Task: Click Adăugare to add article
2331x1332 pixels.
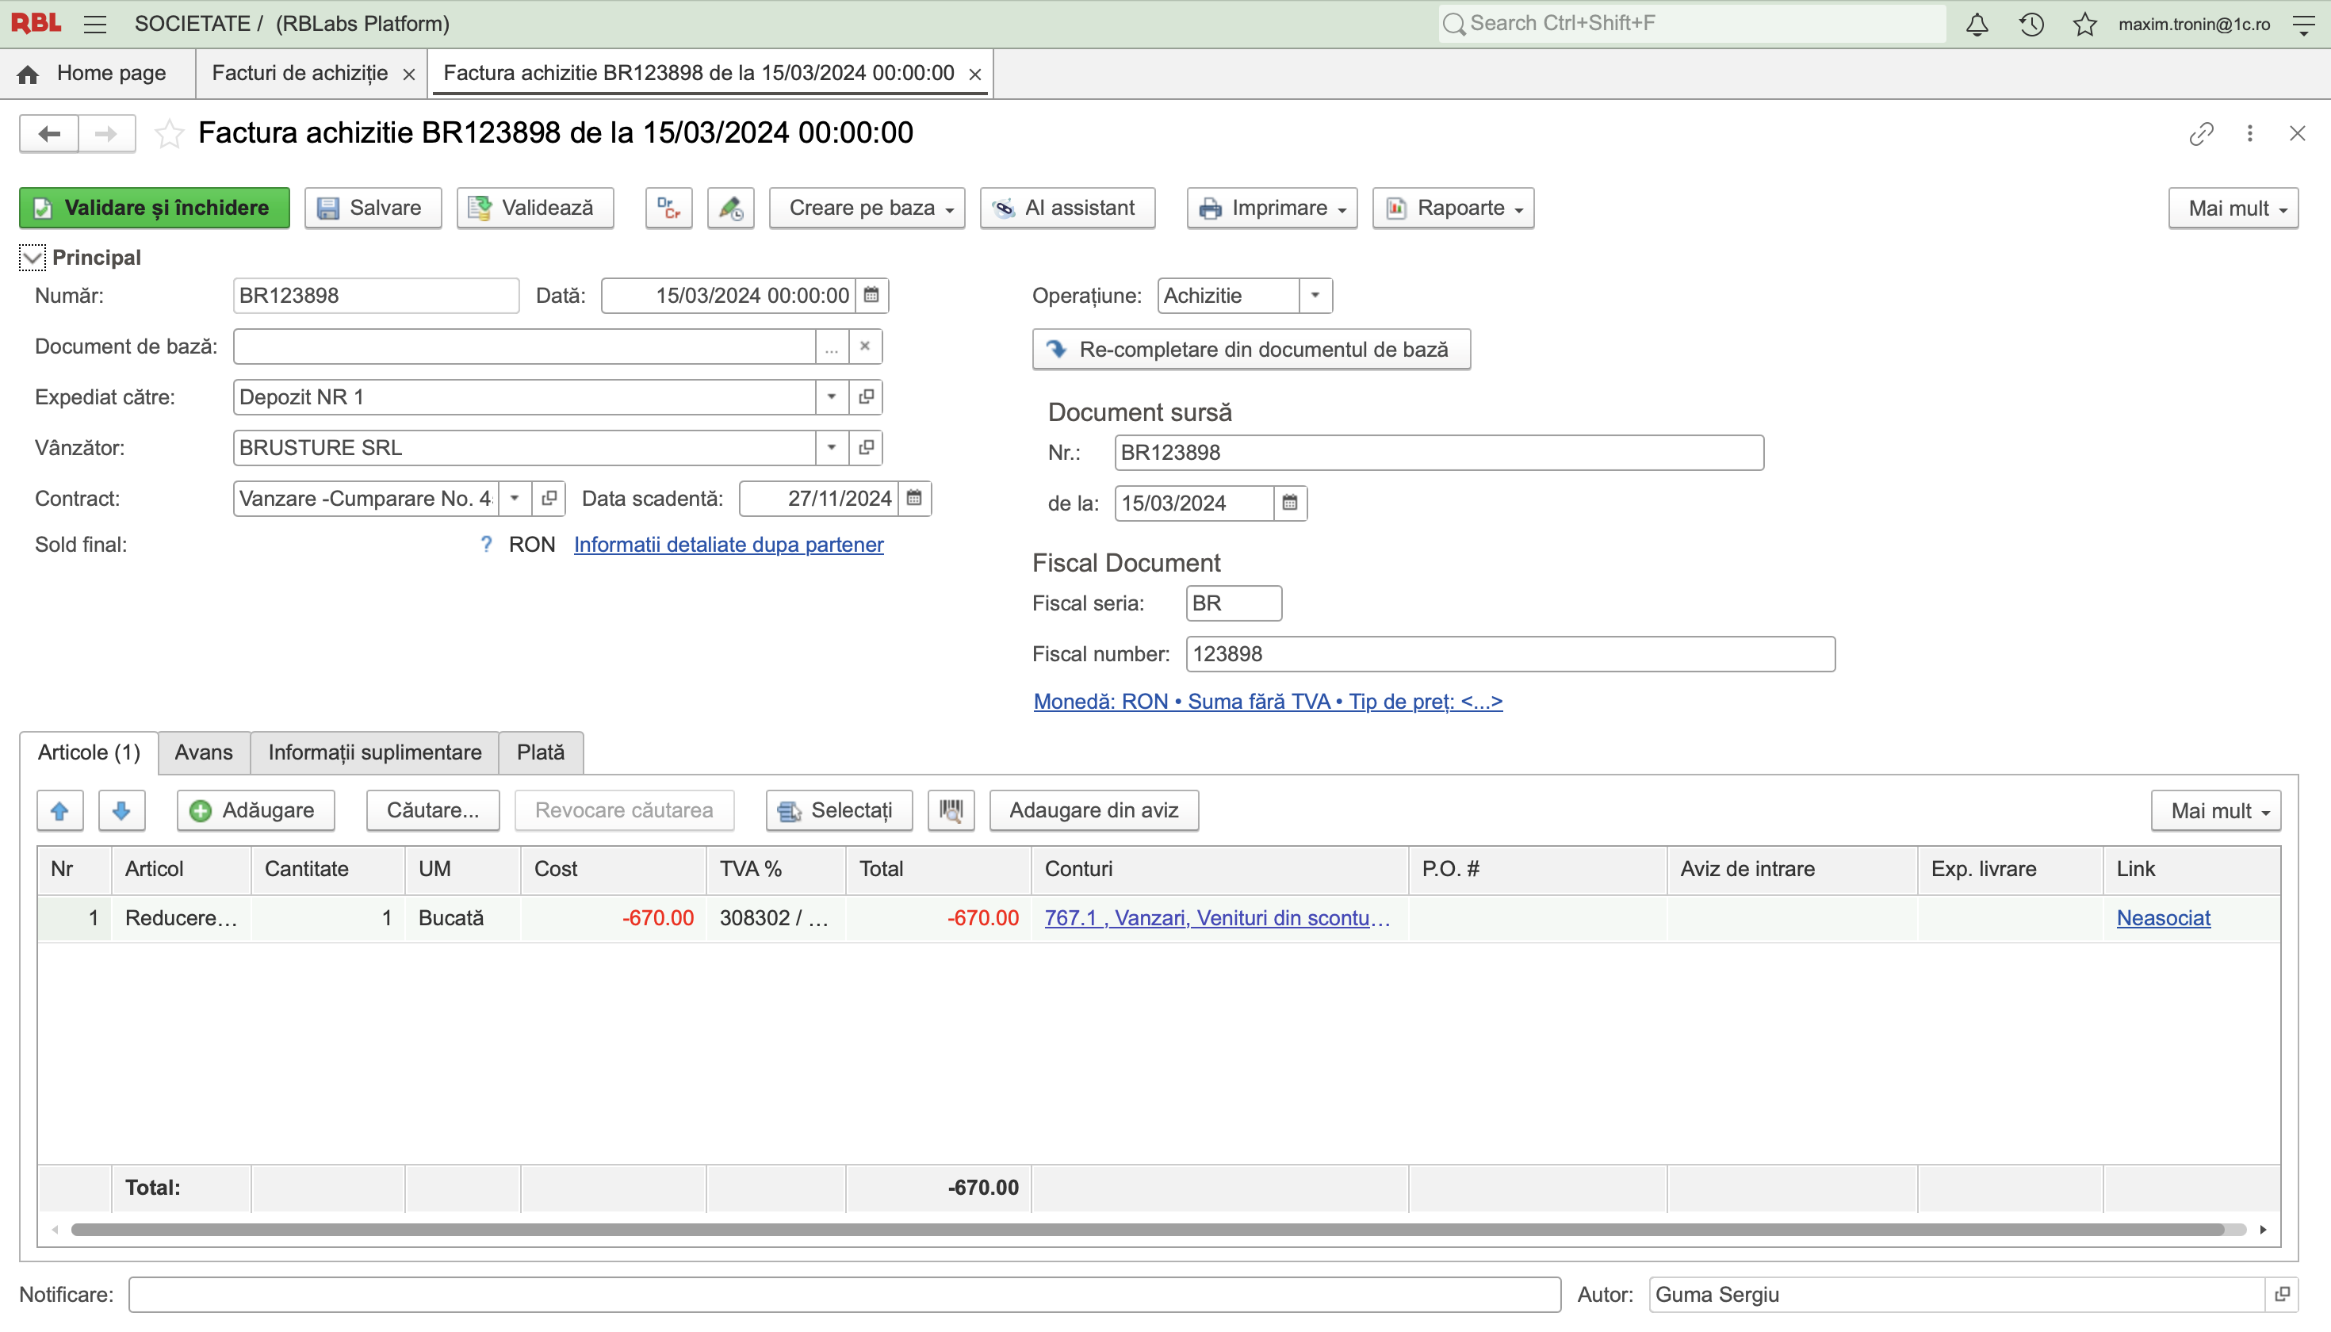Action: (255, 810)
